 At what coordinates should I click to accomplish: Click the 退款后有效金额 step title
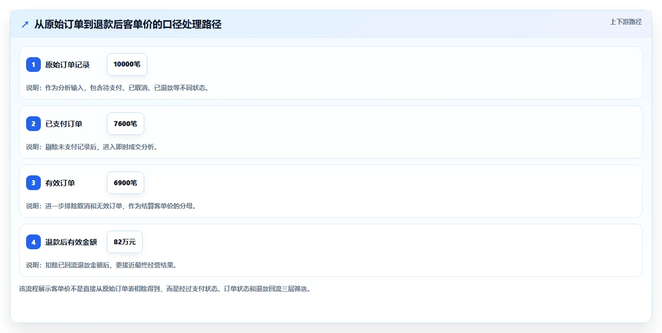[x=71, y=242]
